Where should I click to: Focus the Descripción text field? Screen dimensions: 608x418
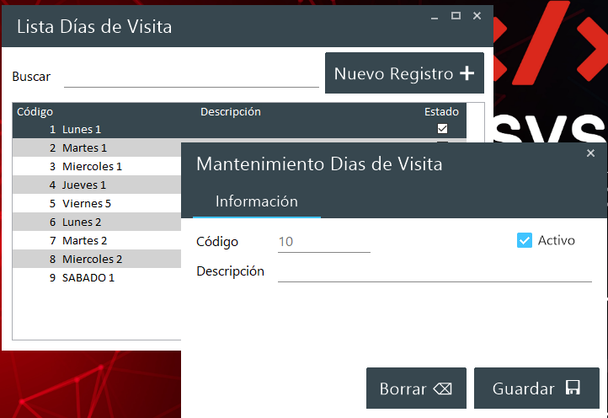(x=434, y=271)
